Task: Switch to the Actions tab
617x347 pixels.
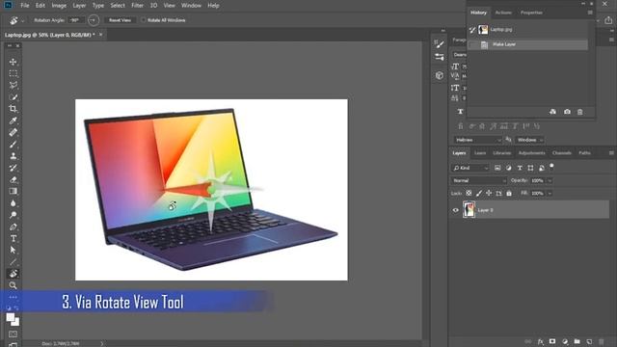Action: (x=503, y=13)
